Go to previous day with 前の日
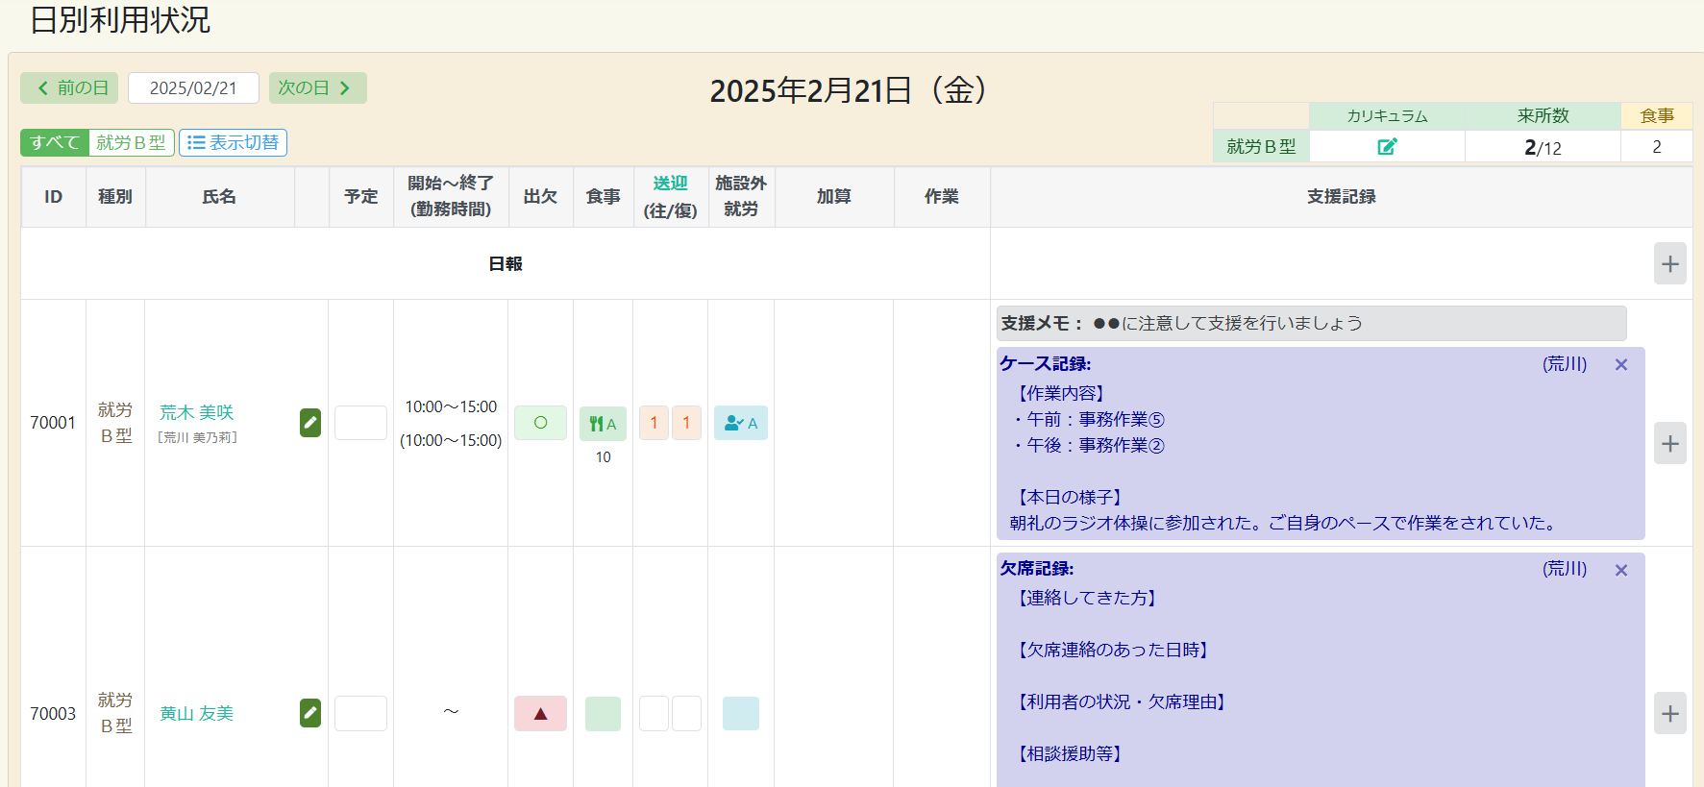This screenshot has width=1704, height=787. 69,88
